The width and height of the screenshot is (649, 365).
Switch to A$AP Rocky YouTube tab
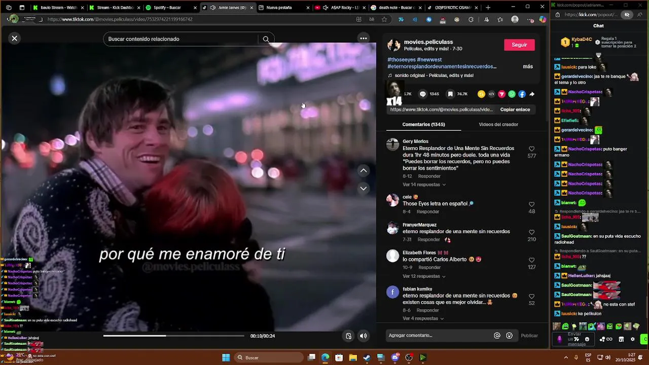click(x=340, y=8)
